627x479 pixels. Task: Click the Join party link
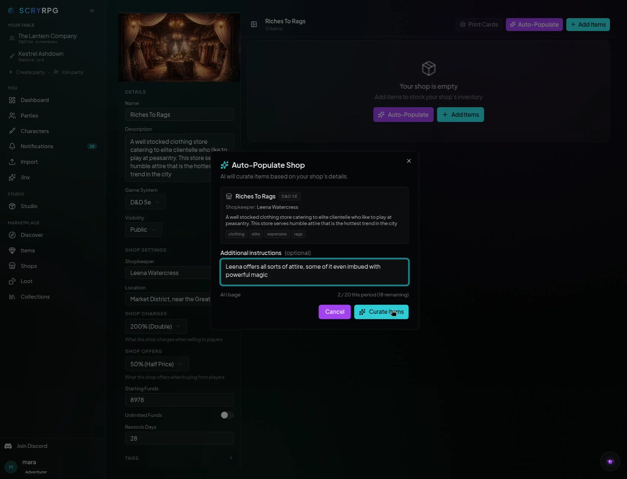[68, 72]
